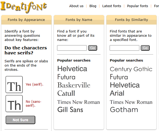Select the serif Th sample image
Screen dimensions: 159x131
(14, 85)
